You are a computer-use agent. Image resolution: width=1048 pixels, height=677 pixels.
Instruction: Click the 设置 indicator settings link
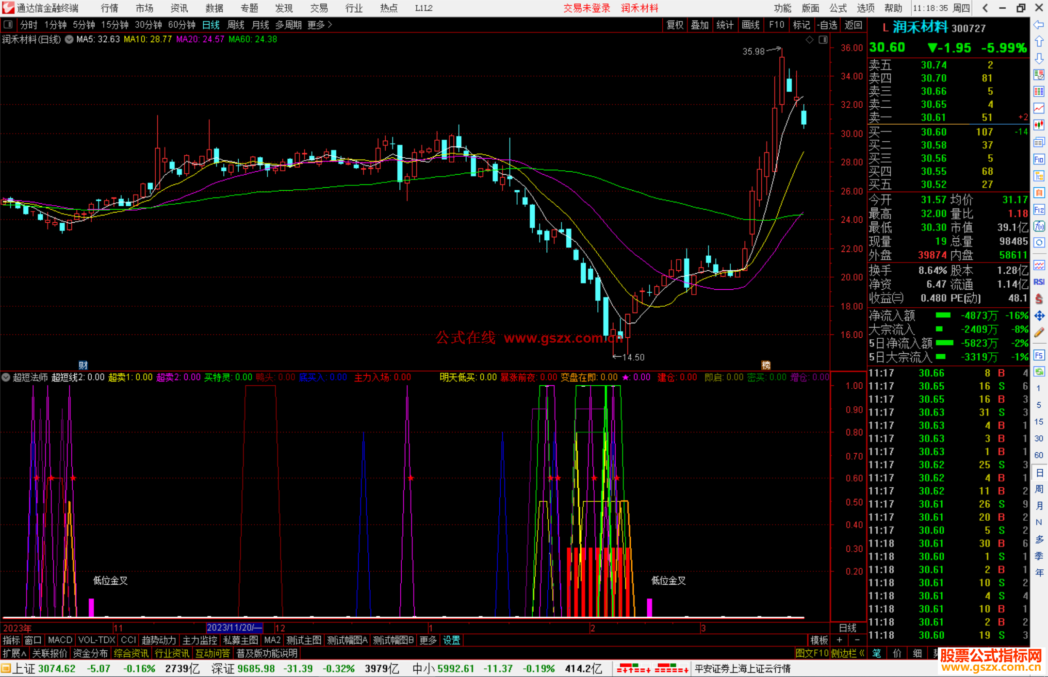(x=451, y=640)
